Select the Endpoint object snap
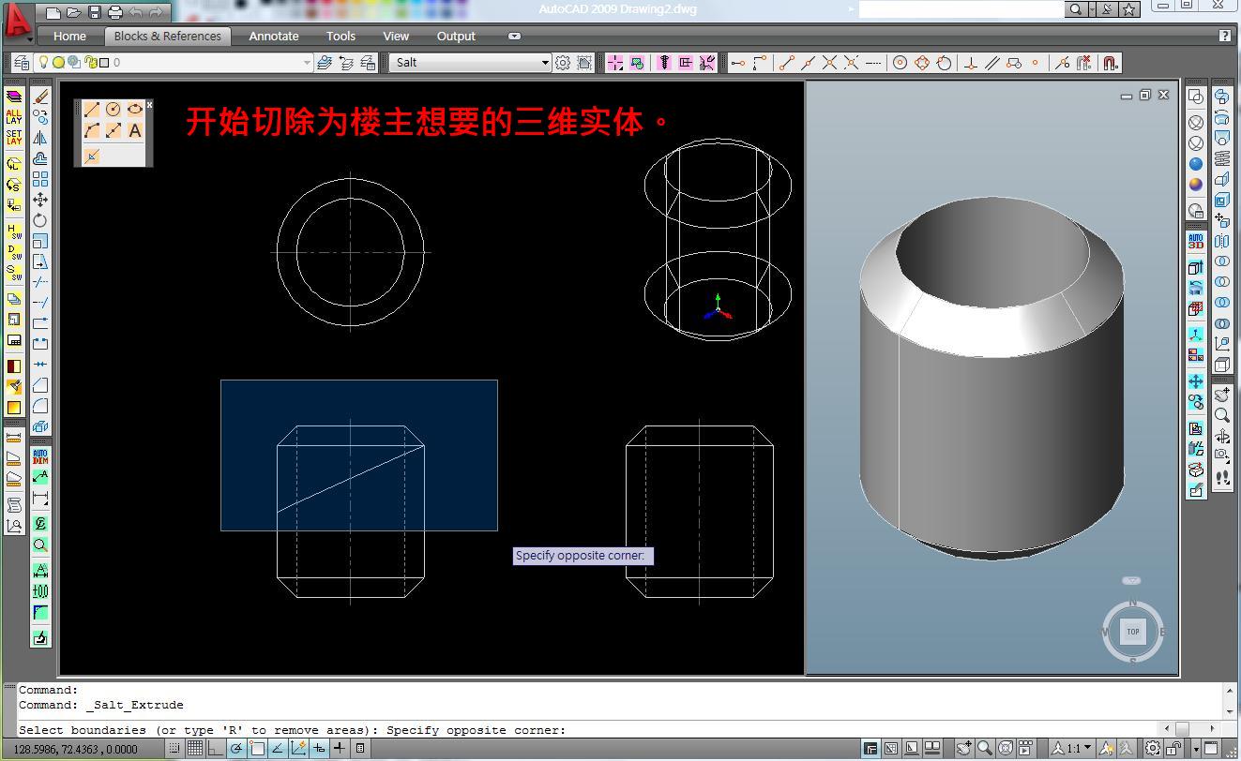1241x761 pixels. (x=787, y=63)
